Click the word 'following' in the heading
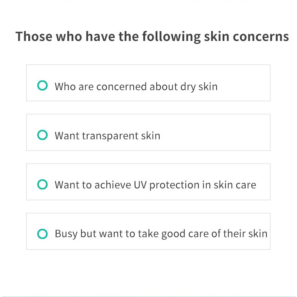The image size is (297, 297). (172, 36)
